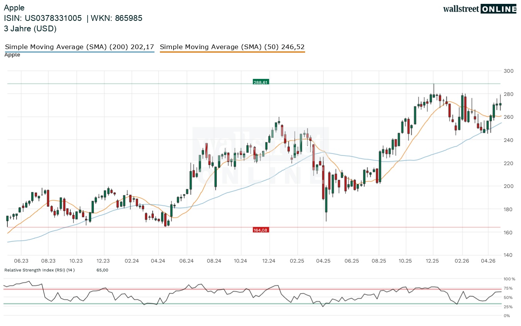Click the 06.25 date axis label

351,261
